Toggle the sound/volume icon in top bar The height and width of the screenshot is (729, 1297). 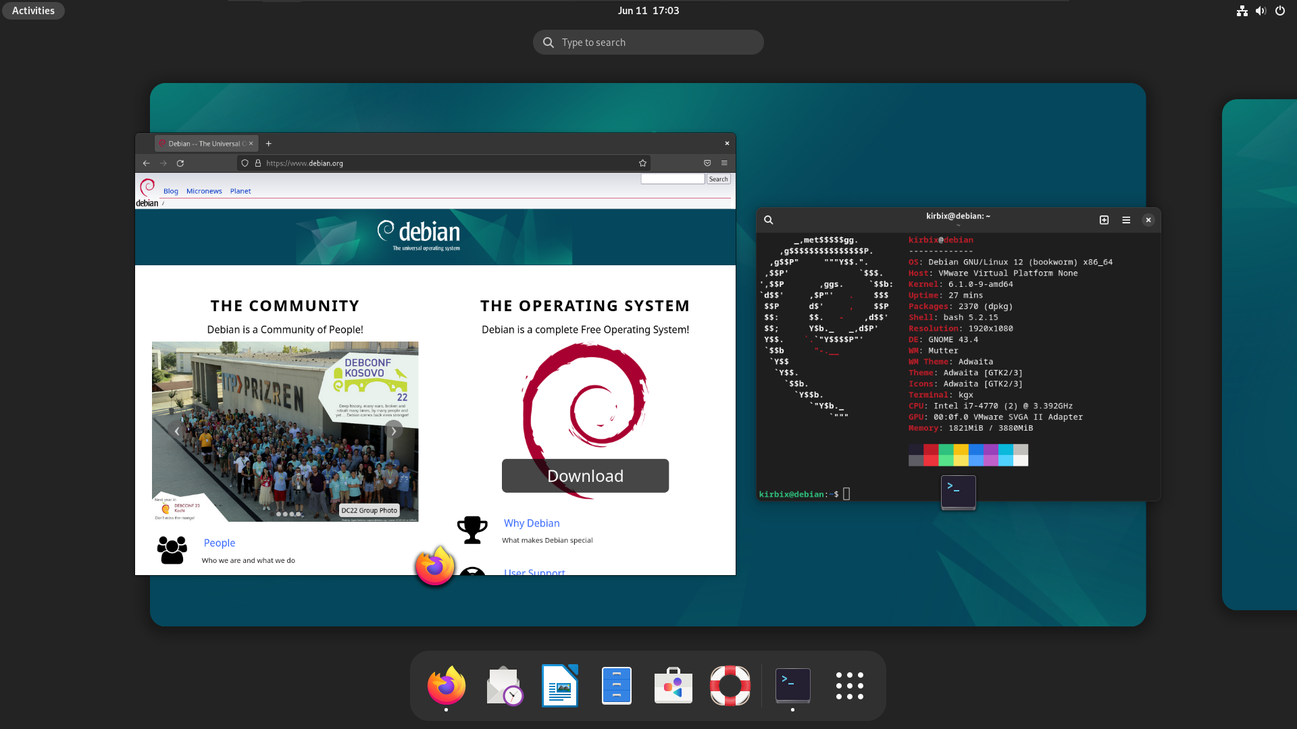point(1261,10)
